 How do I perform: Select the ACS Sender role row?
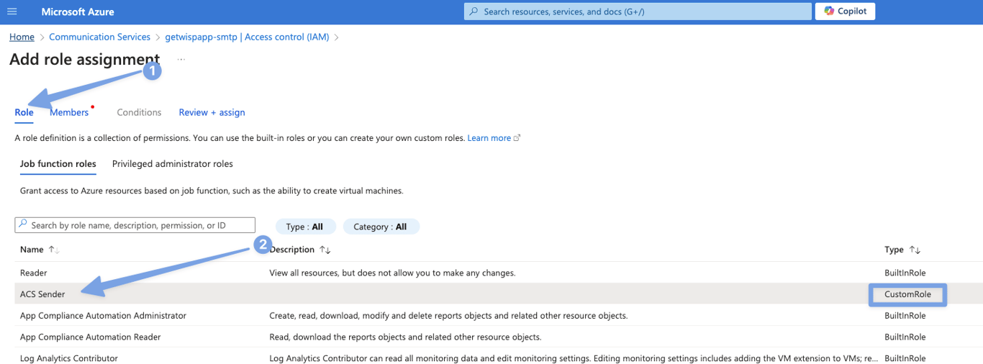(42, 294)
